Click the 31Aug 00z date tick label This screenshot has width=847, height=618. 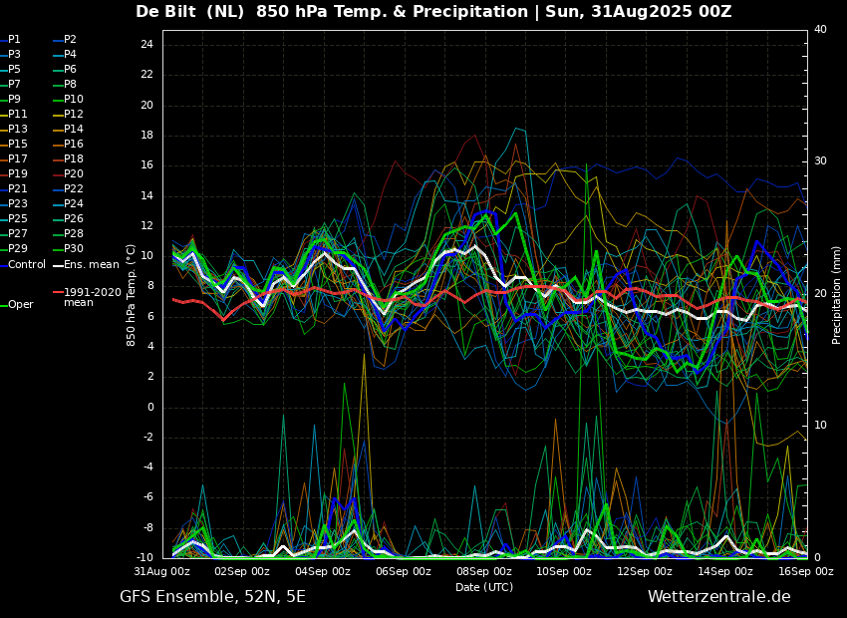coord(162,572)
